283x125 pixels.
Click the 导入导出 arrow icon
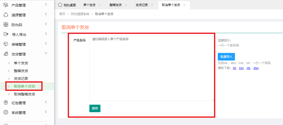coord(6,34)
